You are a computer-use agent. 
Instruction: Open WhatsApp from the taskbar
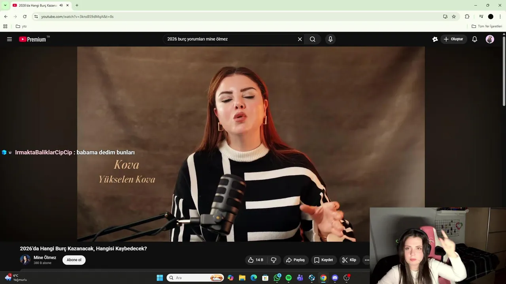[x=277, y=278]
